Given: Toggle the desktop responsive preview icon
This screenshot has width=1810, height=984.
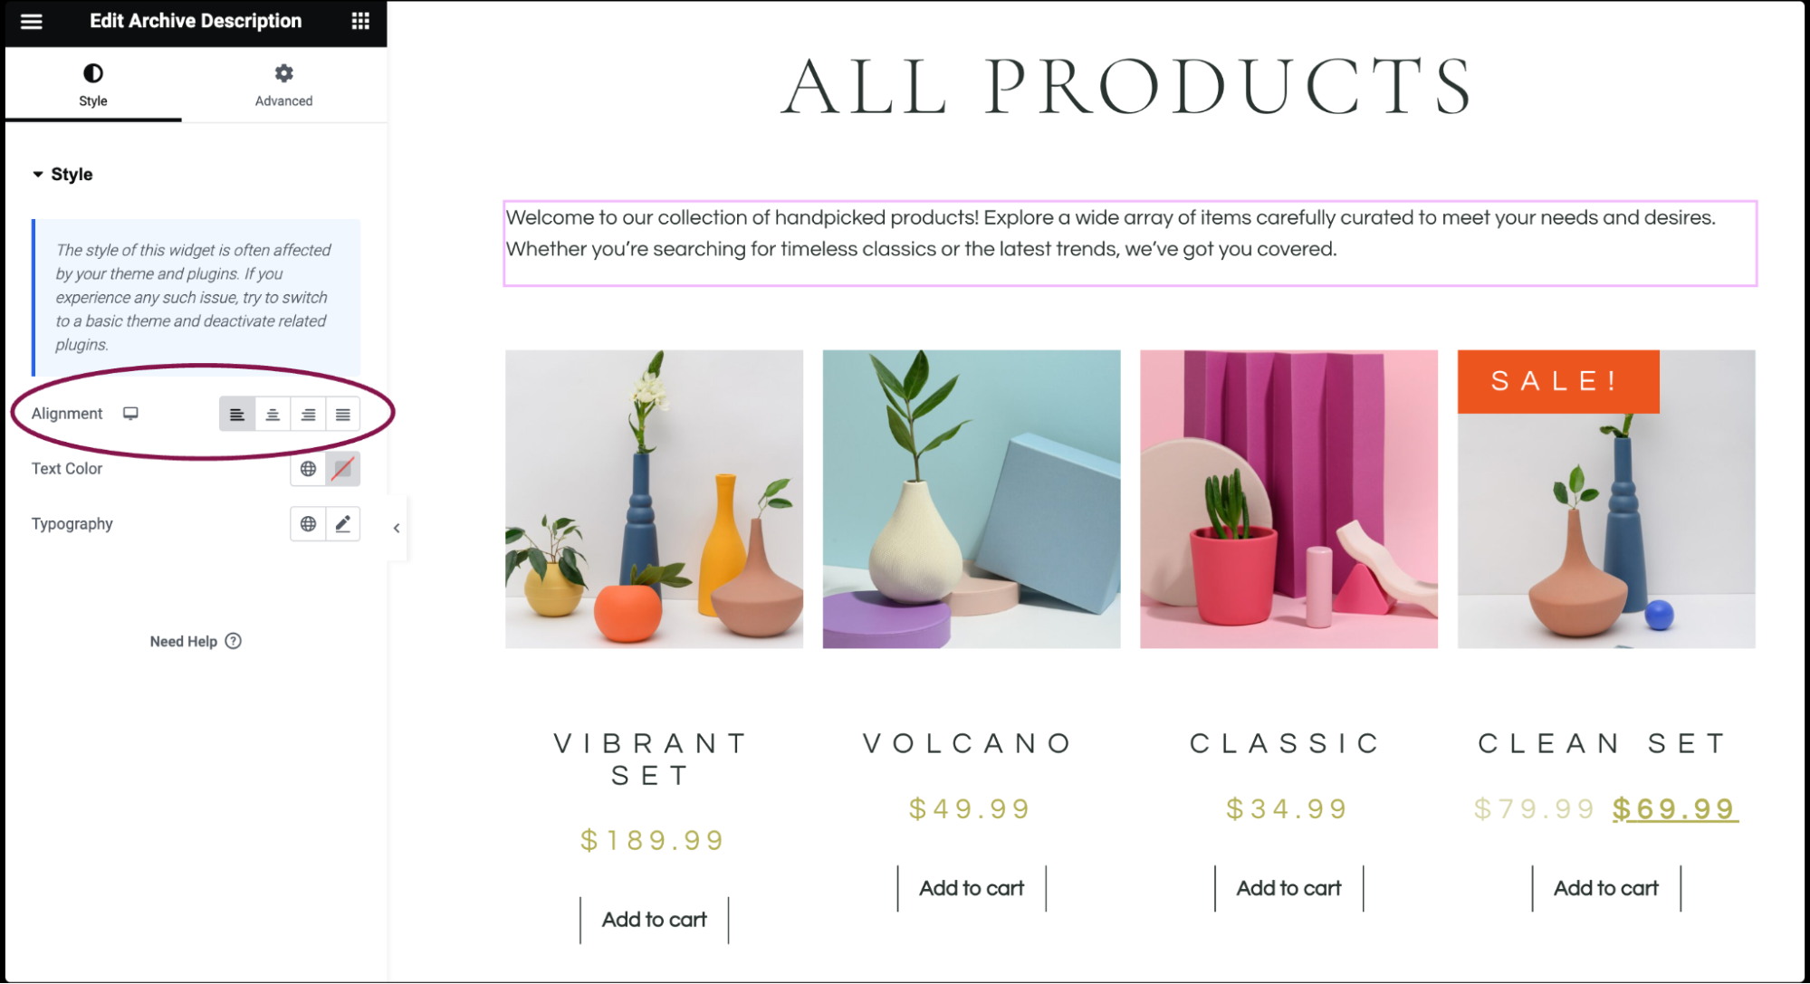Looking at the screenshot, I should (x=129, y=413).
